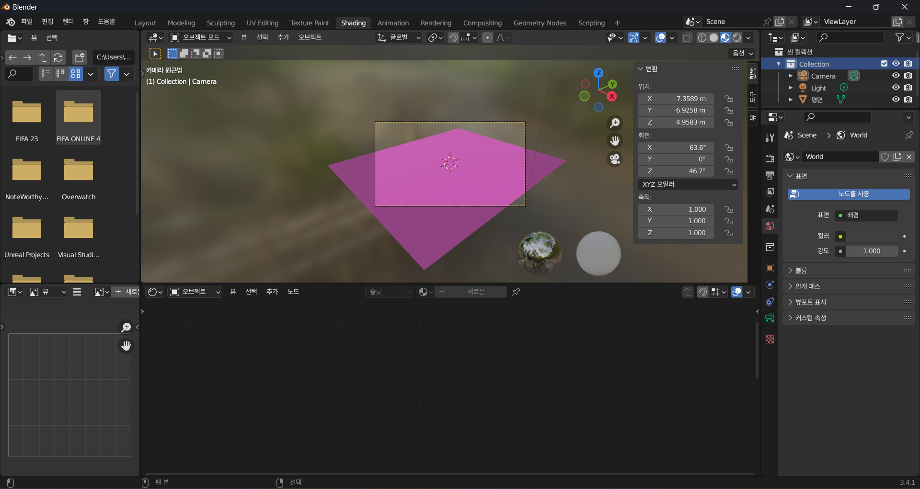Click the pan hand icon in the 3D viewport
Viewport: 920px width, 489px height.
point(615,141)
